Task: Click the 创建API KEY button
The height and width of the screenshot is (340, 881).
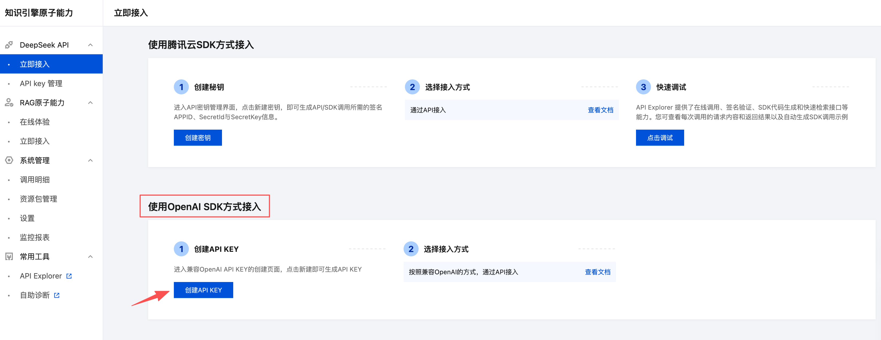Action: point(203,290)
